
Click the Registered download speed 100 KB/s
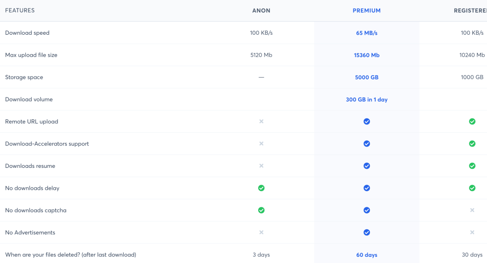pos(472,33)
